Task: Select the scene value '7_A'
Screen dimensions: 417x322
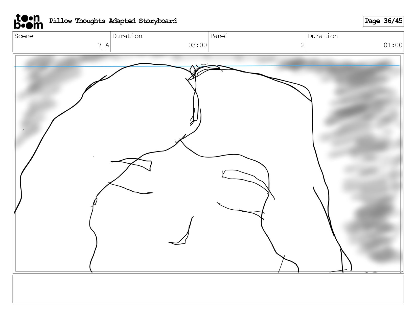Action: (103, 45)
